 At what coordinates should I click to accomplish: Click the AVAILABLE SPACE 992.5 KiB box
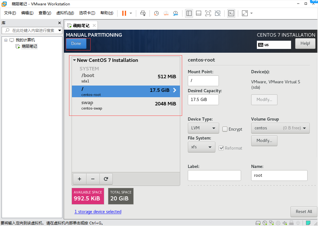click(x=88, y=196)
